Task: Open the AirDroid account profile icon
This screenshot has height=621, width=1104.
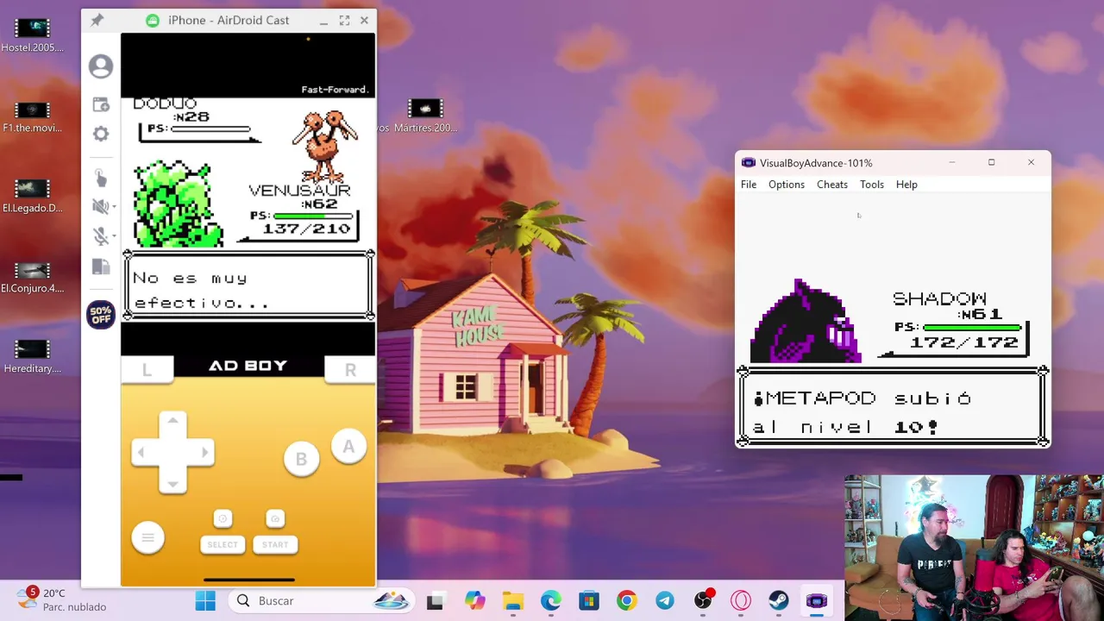Action: click(101, 66)
